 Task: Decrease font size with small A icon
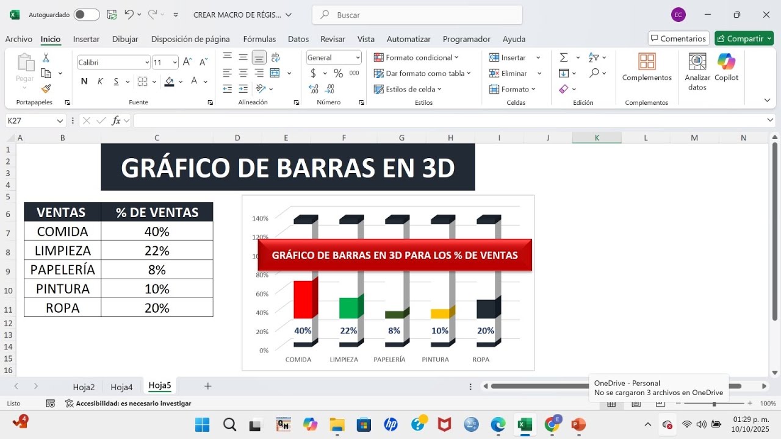[204, 62]
